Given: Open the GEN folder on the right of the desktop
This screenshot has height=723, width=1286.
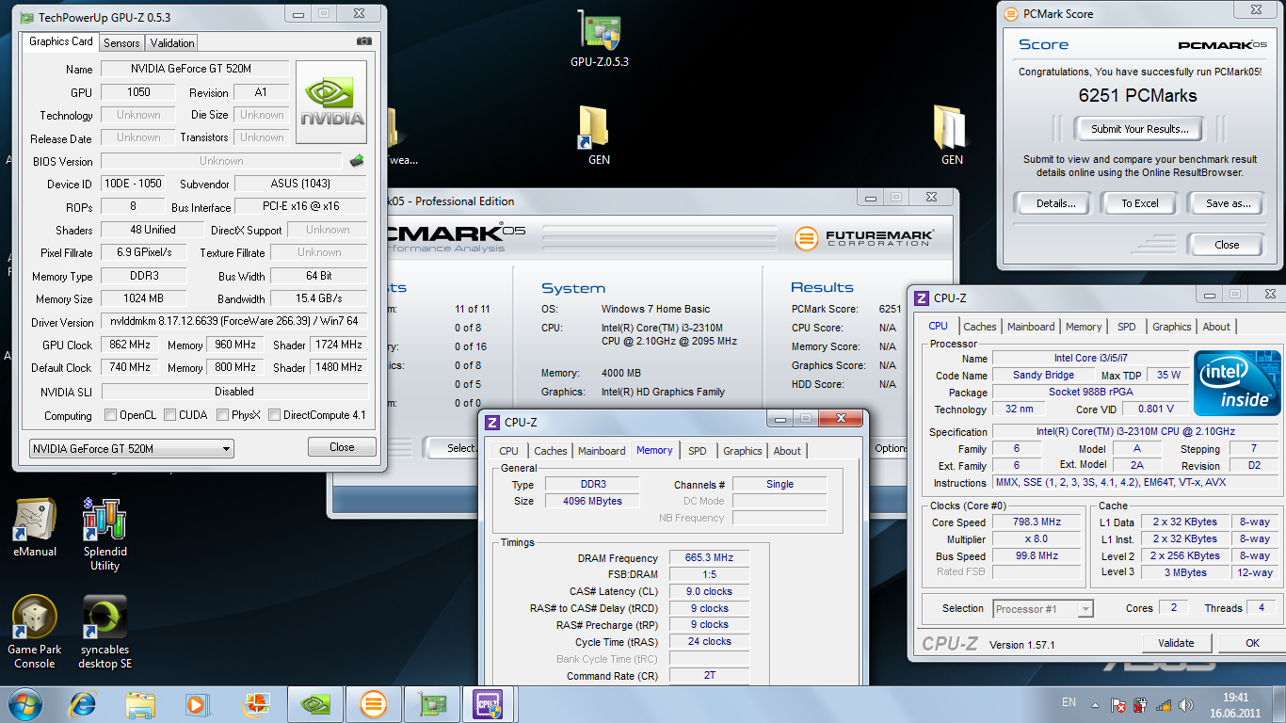Looking at the screenshot, I should point(952,135).
